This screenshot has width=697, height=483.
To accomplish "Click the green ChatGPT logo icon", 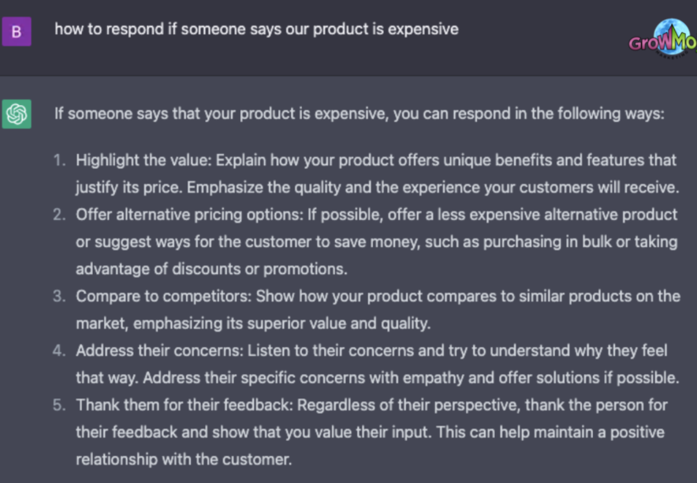I will [x=16, y=114].
